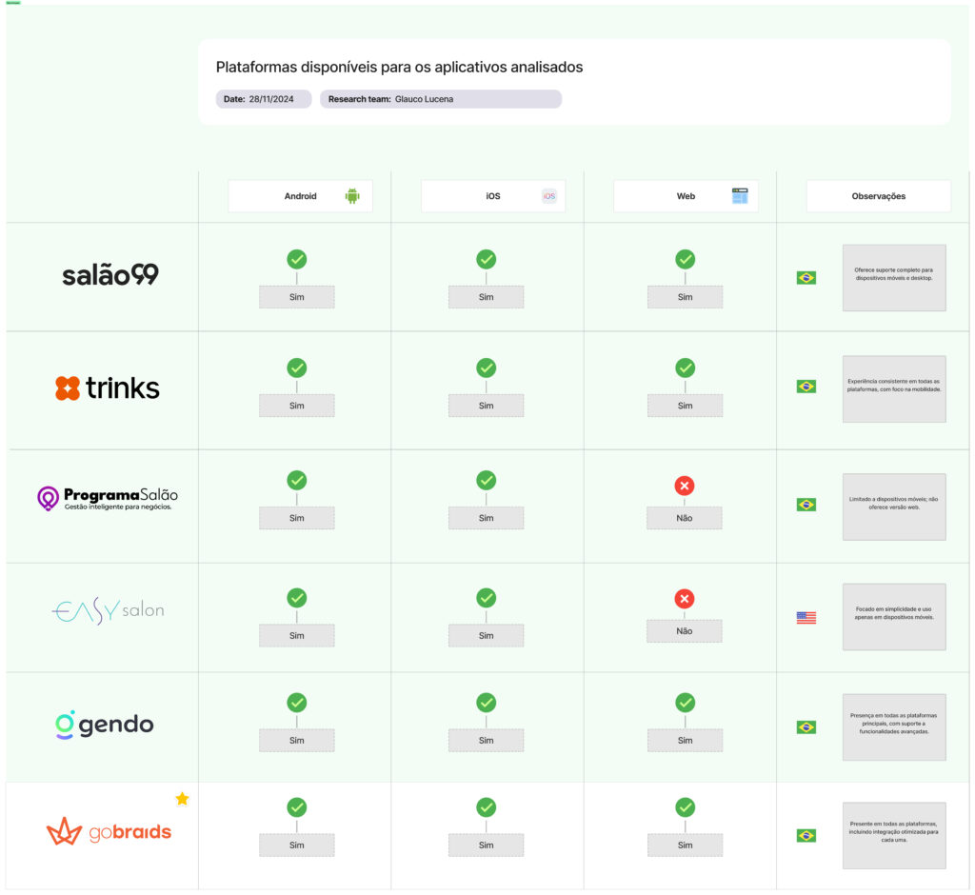Screen dimensions: 975x895
Task: Select the Observações column header
Action: (x=878, y=196)
